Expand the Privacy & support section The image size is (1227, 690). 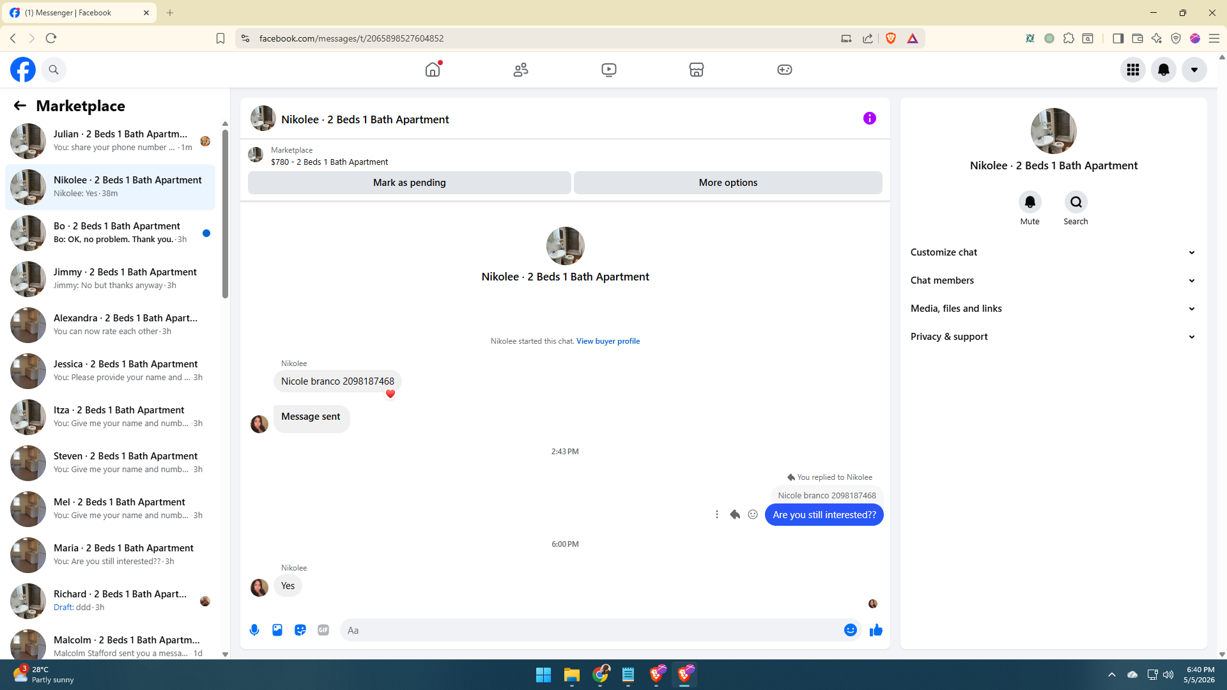1053,337
